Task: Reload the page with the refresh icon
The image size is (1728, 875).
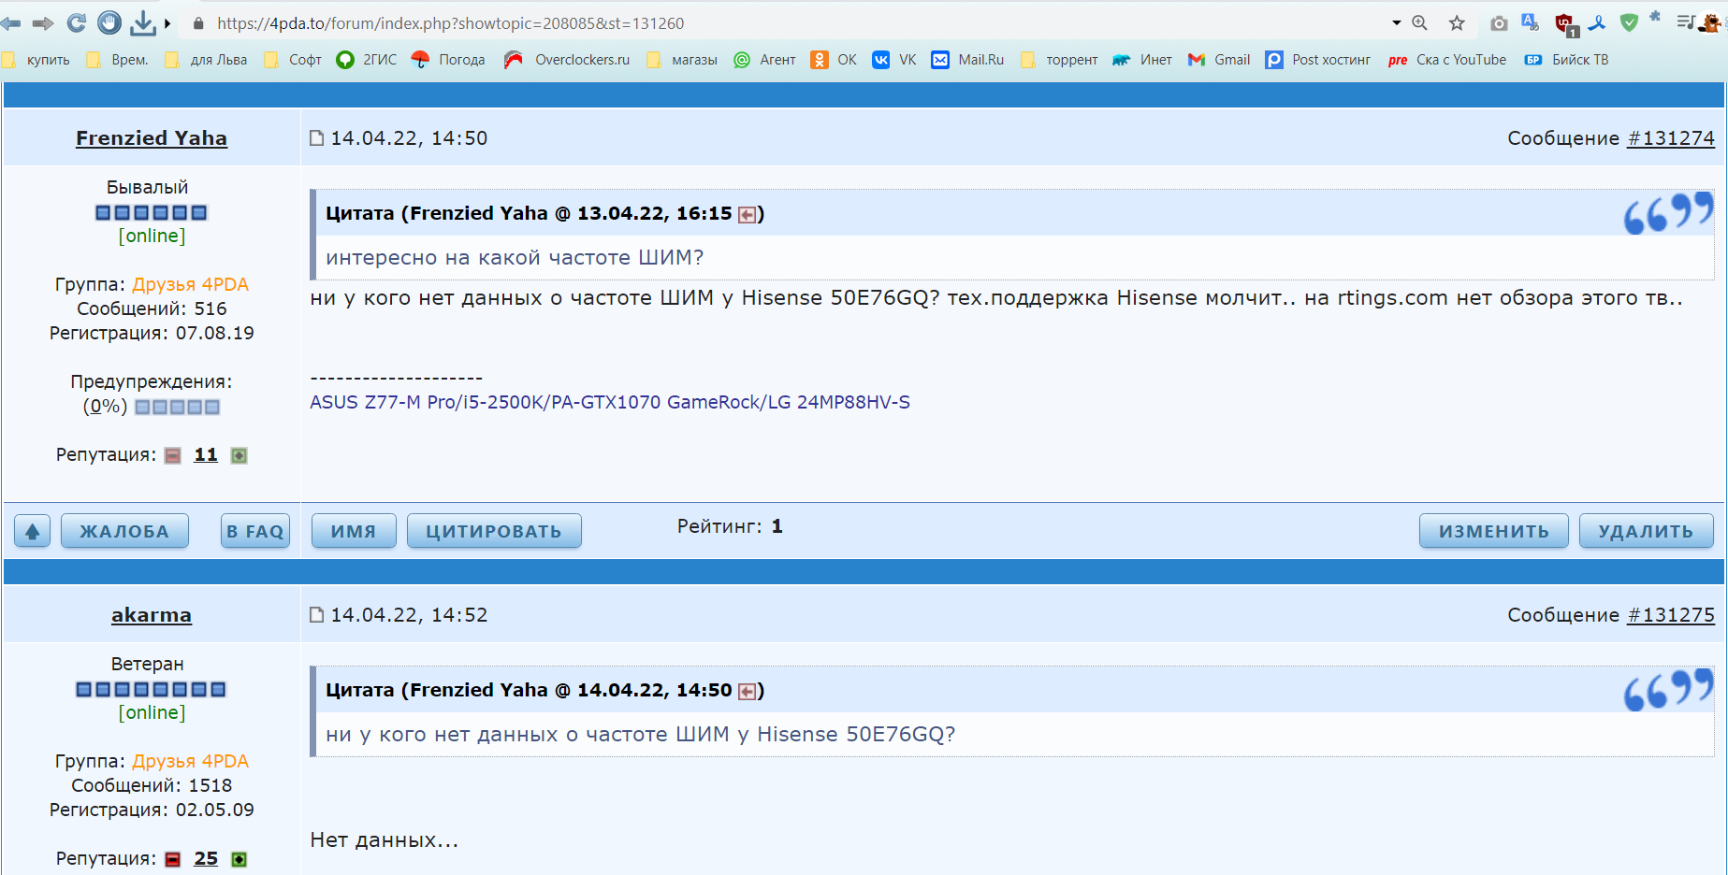Action: 77,23
